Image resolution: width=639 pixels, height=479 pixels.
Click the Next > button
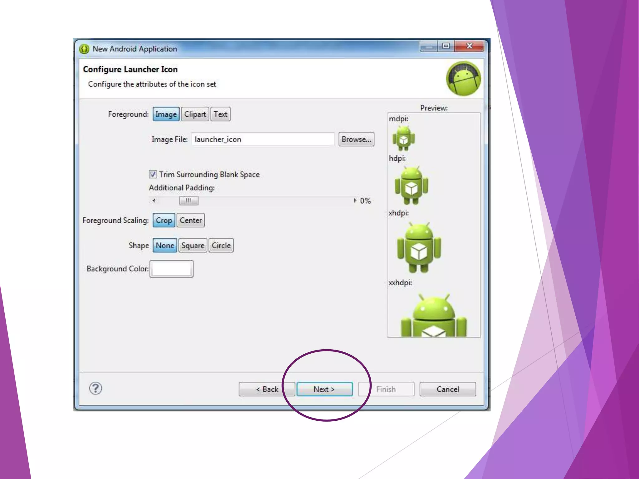pos(324,389)
